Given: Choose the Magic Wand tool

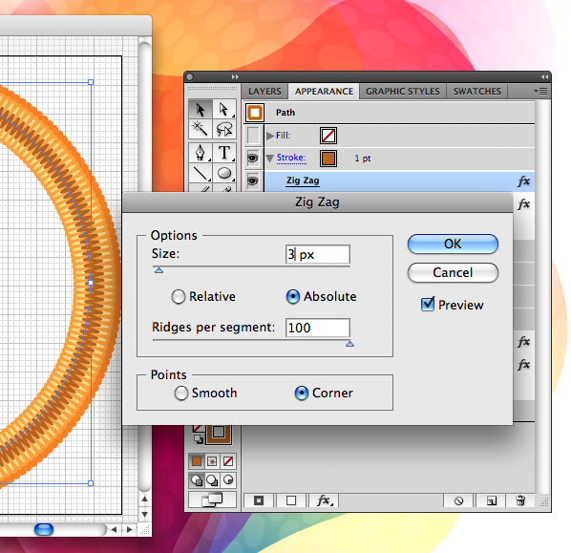Looking at the screenshot, I should 201,129.
